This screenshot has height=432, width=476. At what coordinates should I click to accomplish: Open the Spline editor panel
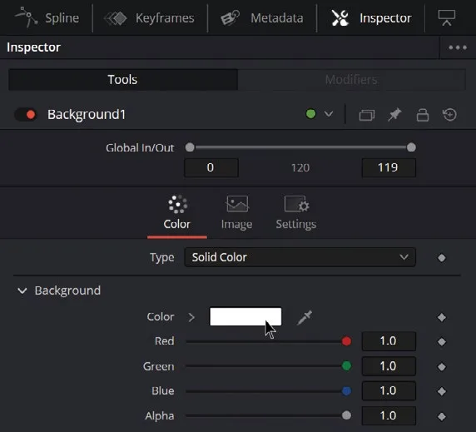pyautogui.click(x=47, y=18)
